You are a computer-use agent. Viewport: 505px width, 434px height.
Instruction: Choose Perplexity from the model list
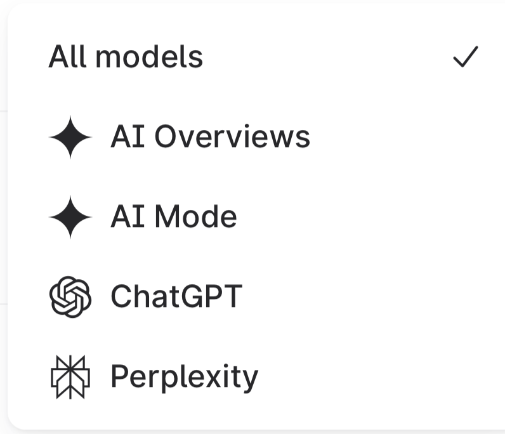click(x=184, y=377)
